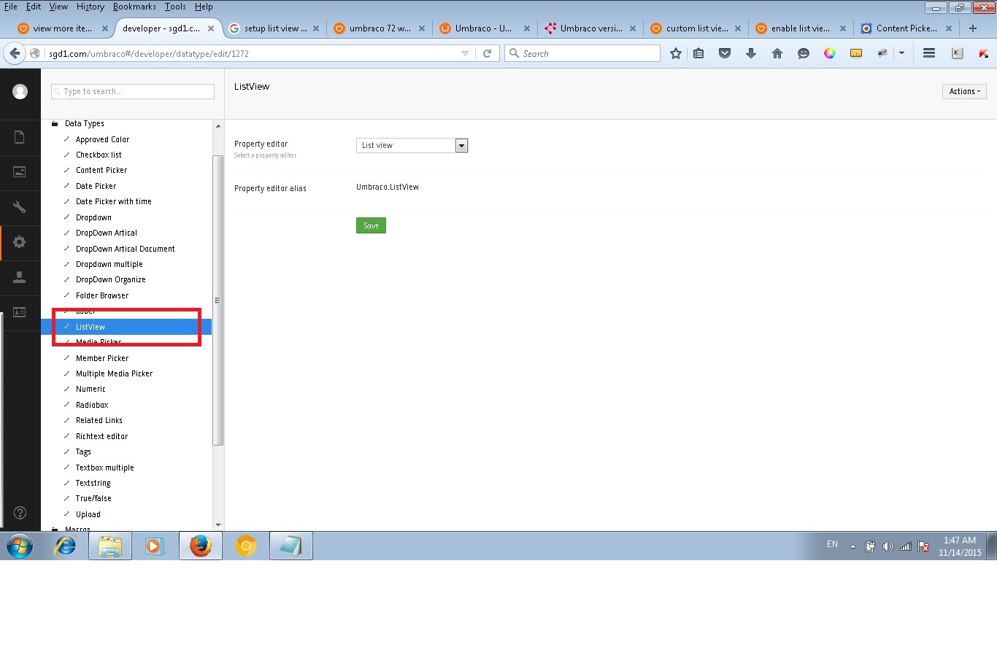Open the Actions dropdown
The width and height of the screenshot is (997, 655).
click(x=964, y=91)
